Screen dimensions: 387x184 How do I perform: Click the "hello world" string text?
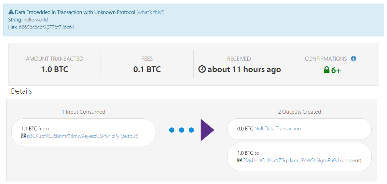tap(35, 20)
